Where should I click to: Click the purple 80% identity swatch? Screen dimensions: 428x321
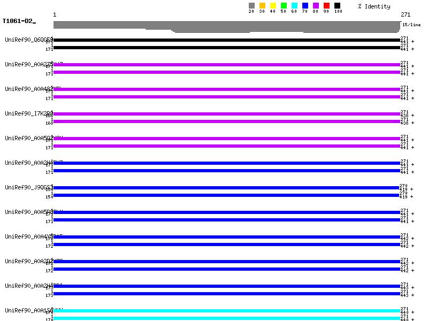point(316,6)
